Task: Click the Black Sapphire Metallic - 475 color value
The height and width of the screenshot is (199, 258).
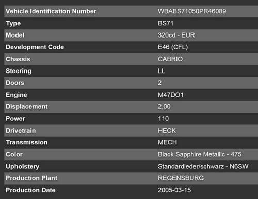Action: point(200,154)
